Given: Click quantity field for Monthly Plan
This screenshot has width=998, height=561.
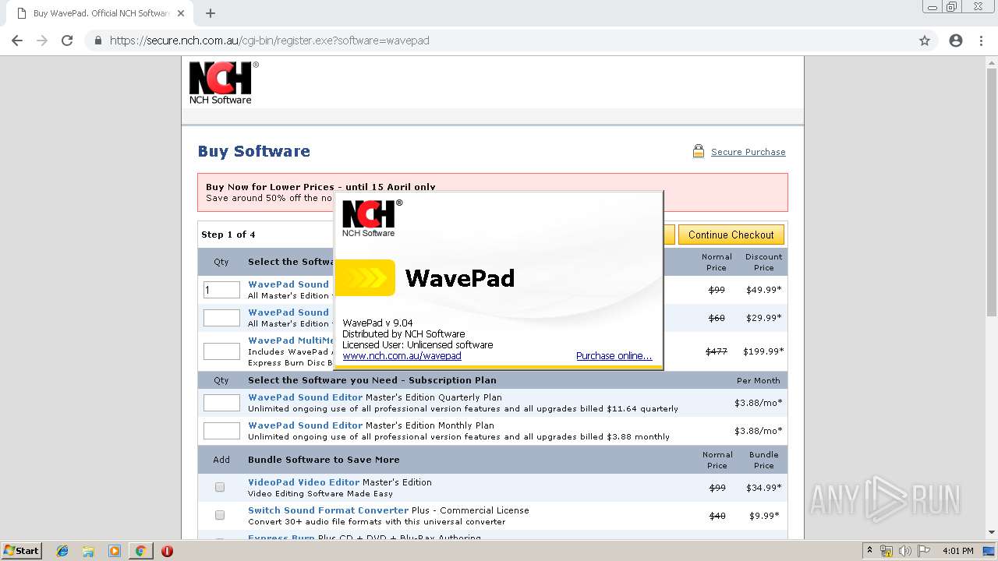Looking at the screenshot, I should (221, 431).
